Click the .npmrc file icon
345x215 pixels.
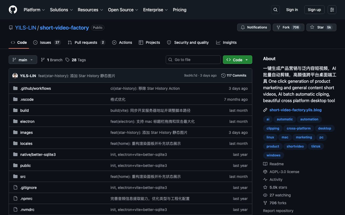coord(15,198)
